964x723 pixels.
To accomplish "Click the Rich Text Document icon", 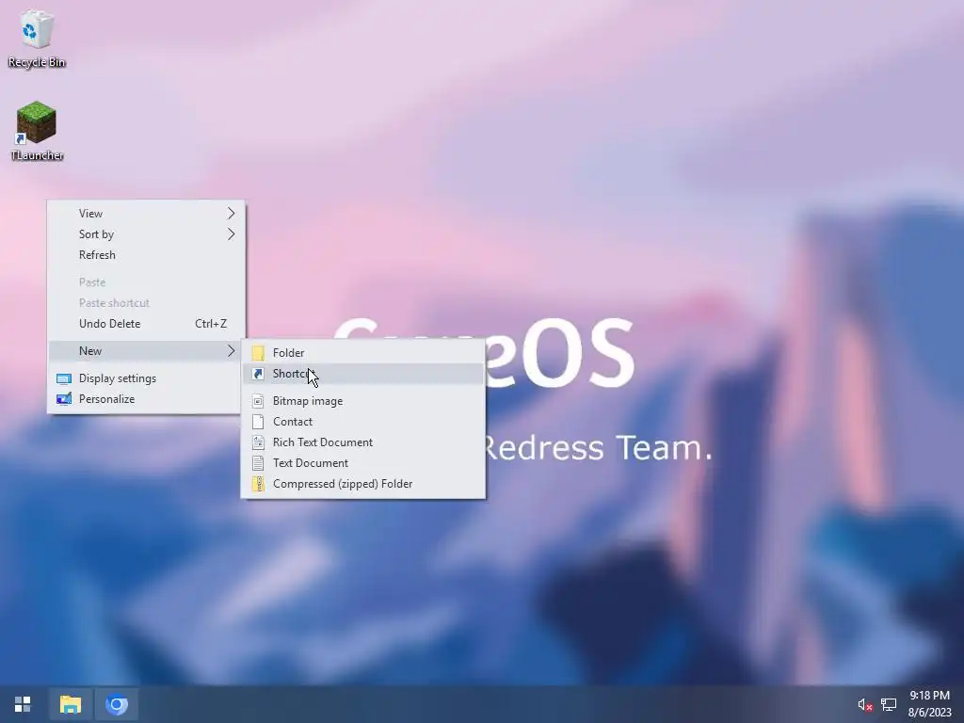I will (x=258, y=442).
